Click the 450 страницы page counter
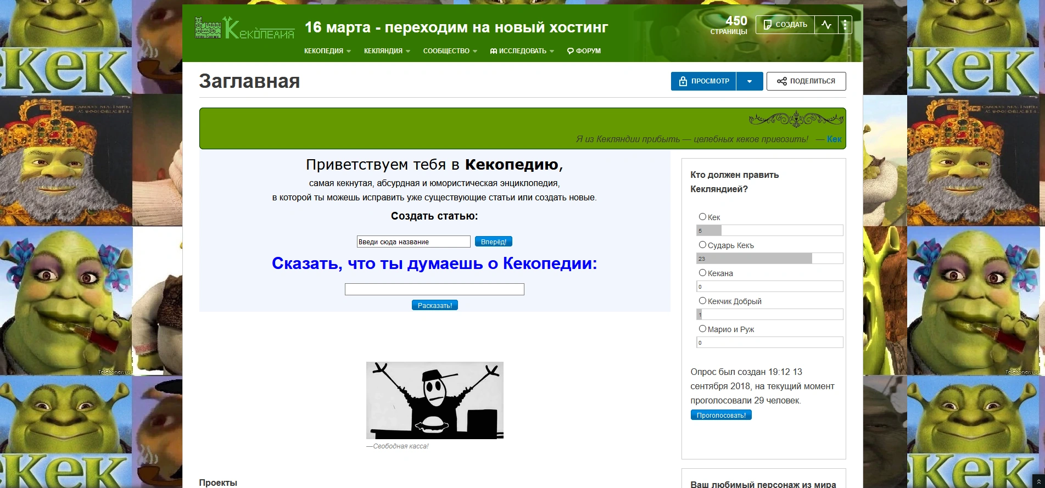This screenshot has width=1045, height=488. (729, 25)
